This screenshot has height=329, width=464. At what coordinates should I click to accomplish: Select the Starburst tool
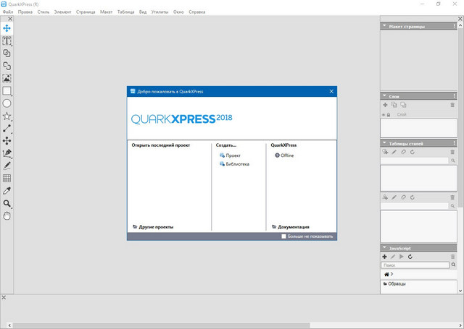7,116
